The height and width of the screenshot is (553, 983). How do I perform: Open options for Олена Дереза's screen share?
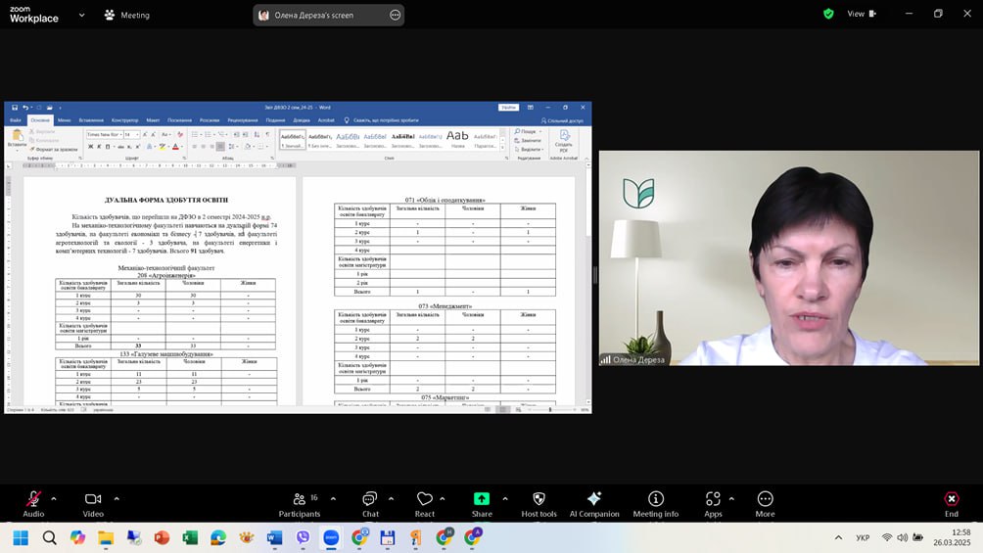pos(395,15)
